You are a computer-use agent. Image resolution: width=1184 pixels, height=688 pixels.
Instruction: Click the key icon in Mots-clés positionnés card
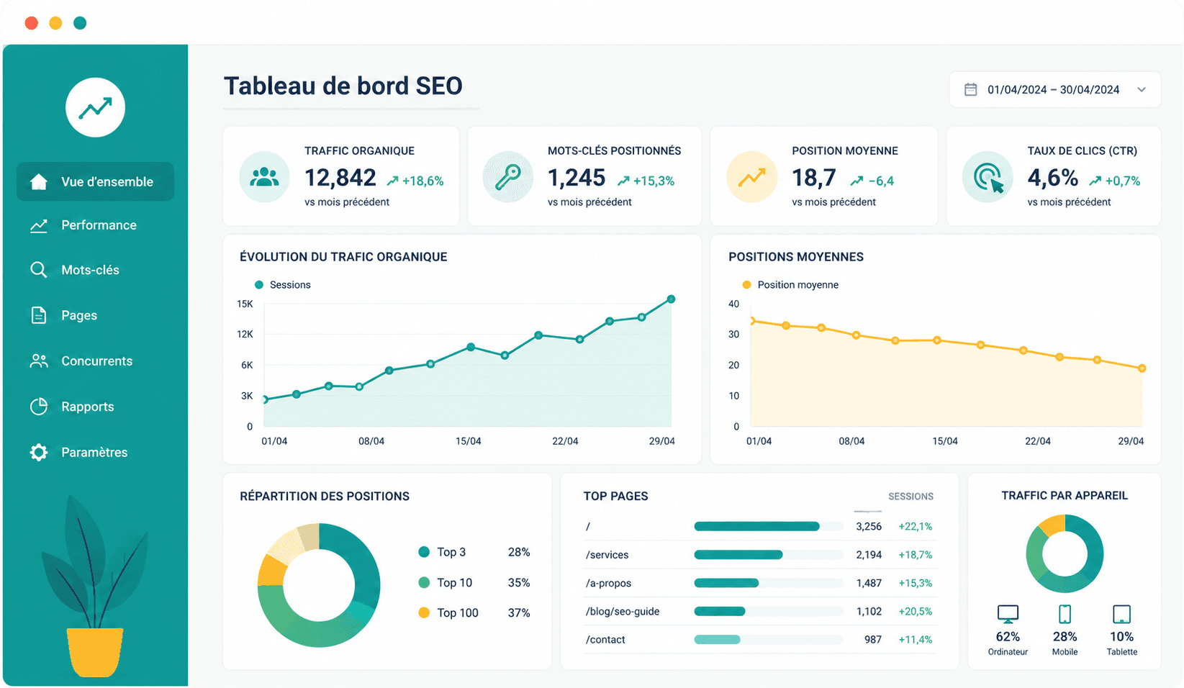pyautogui.click(x=507, y=176)
